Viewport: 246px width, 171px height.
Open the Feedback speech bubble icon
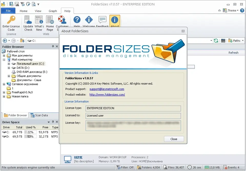pos(102,21)
